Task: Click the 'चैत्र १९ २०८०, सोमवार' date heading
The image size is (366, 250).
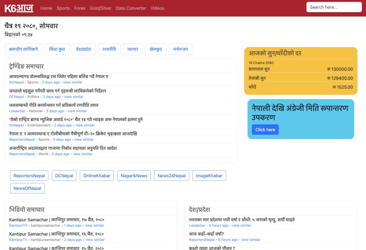Action: click(x=31, y=26)
